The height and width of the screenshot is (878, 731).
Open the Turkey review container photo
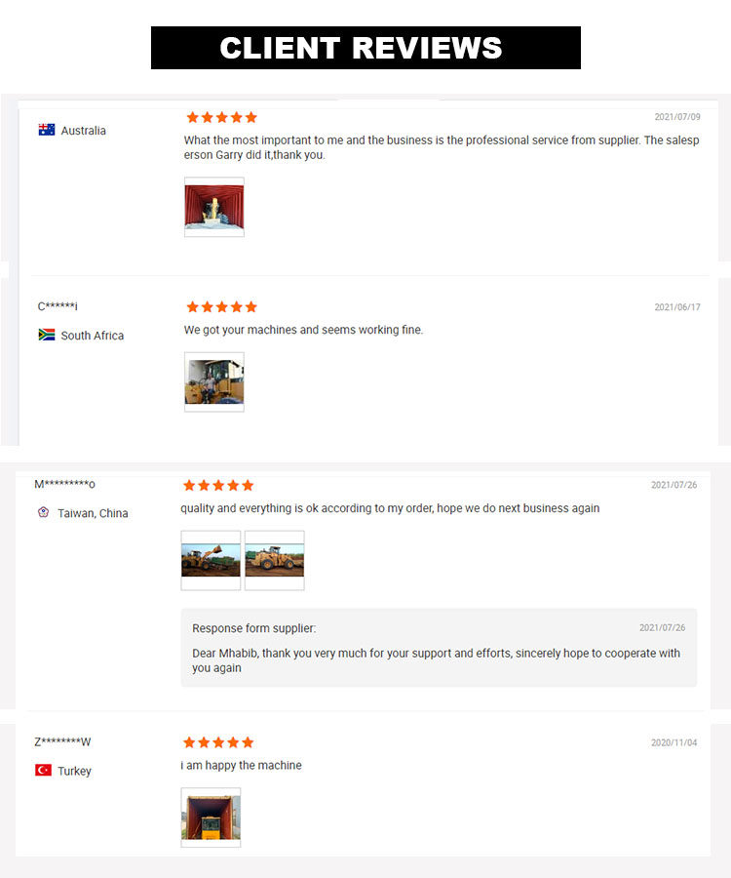tap(211, 818)
